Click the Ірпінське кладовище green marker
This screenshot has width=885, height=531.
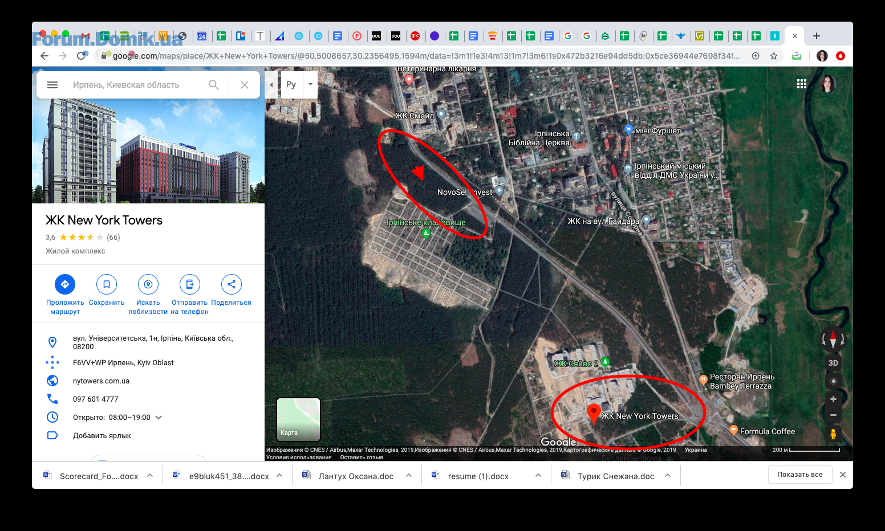point(426,233)
